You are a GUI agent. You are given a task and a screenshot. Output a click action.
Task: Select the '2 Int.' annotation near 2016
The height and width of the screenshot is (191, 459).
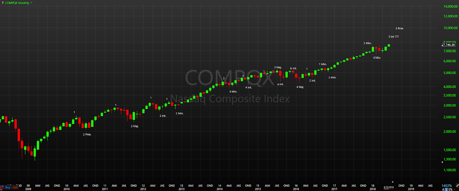pos(312,81)
